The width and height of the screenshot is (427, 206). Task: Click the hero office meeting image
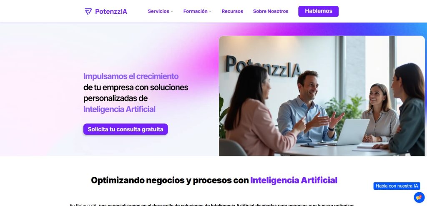(322, 96)
